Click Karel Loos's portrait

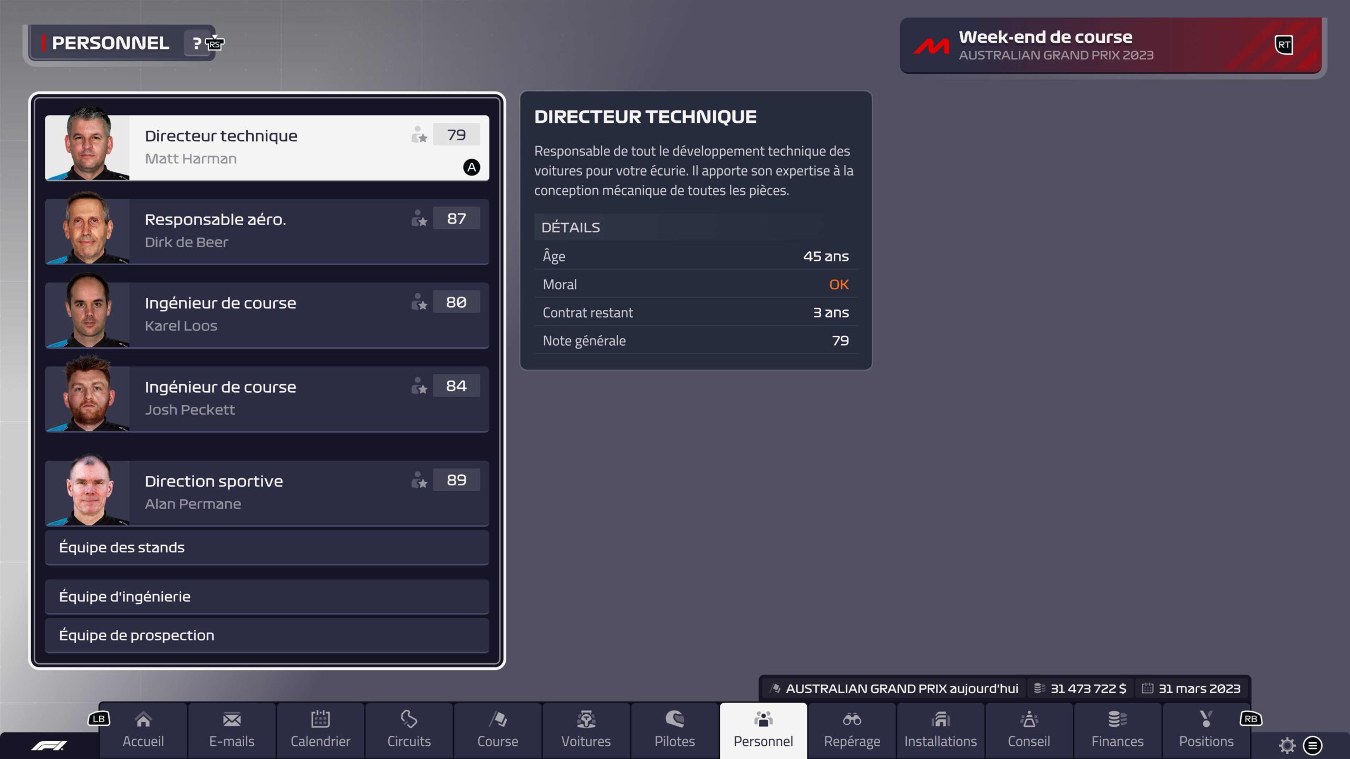click(88, 310)
